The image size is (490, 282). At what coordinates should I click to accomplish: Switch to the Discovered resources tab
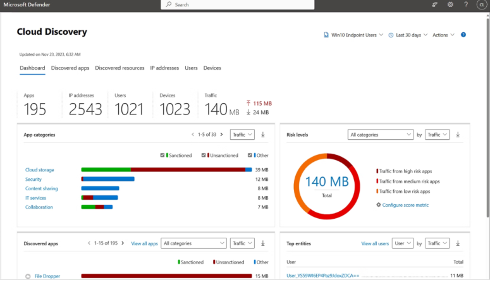[119, 68]
